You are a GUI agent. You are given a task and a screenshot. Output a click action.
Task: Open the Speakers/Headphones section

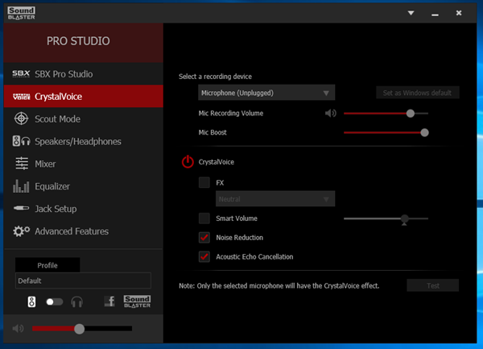pos(84,141)
